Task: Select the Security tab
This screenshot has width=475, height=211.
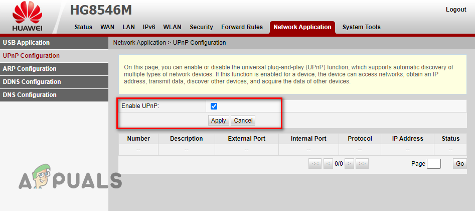Action: tap(202, 27)
